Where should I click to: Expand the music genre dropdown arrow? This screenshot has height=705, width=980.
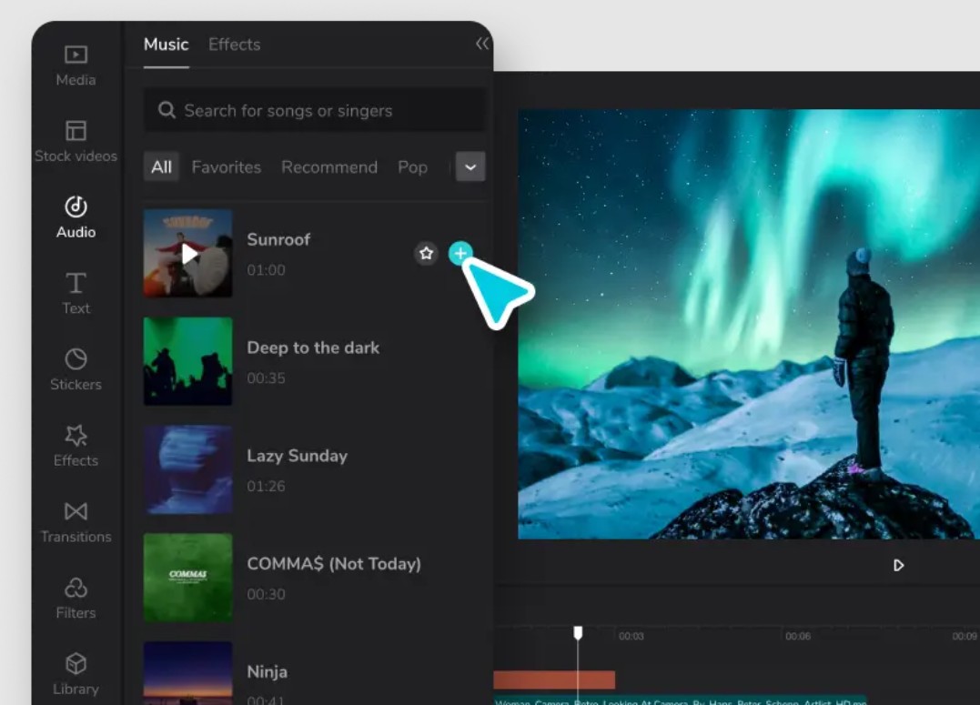coord(470,167)
